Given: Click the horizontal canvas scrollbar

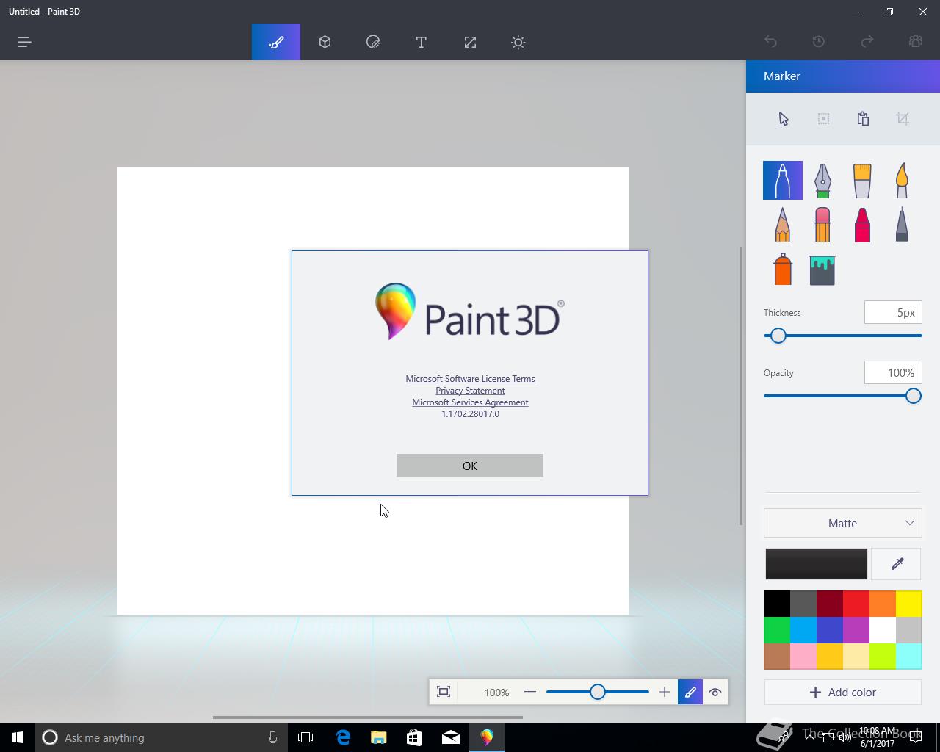Looking at the screenshot, I should pos(368,717).
